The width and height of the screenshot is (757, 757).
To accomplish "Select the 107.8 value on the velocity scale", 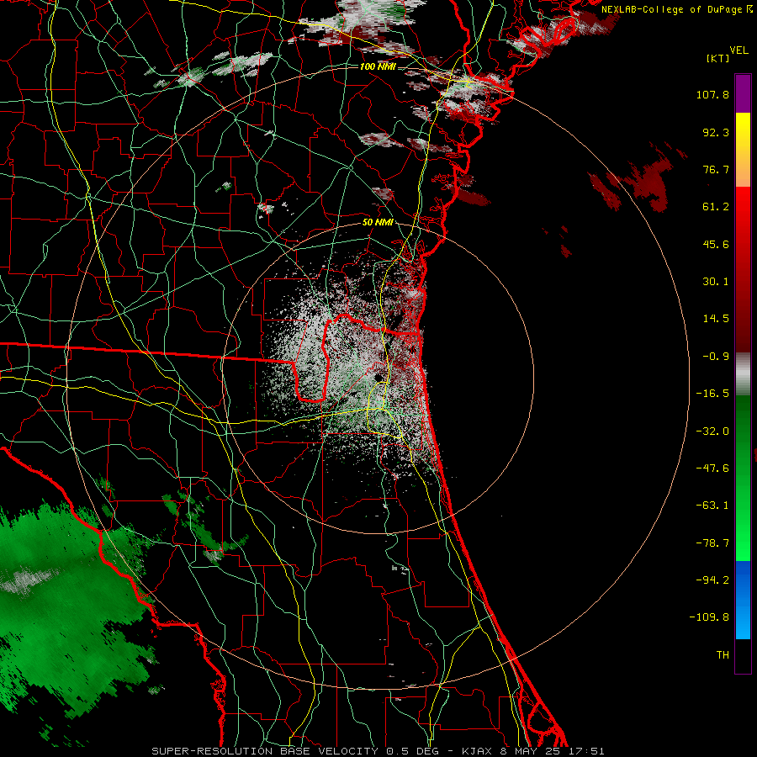I will pyautogui.click(x=712, y=94).
